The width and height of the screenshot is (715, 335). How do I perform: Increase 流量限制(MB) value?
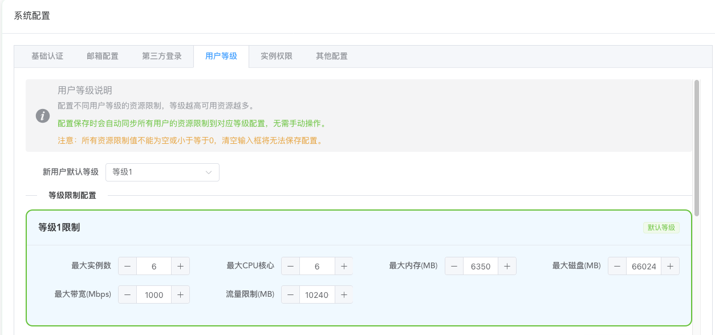point(344,294)
